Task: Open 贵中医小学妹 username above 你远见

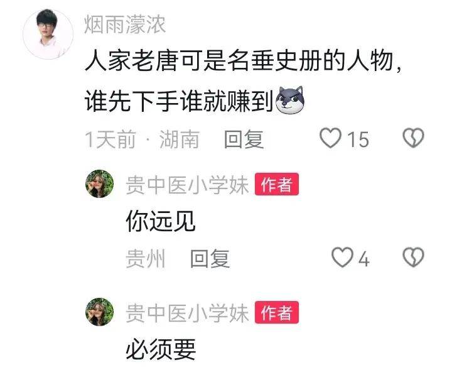Action: [x=187, y=185]
